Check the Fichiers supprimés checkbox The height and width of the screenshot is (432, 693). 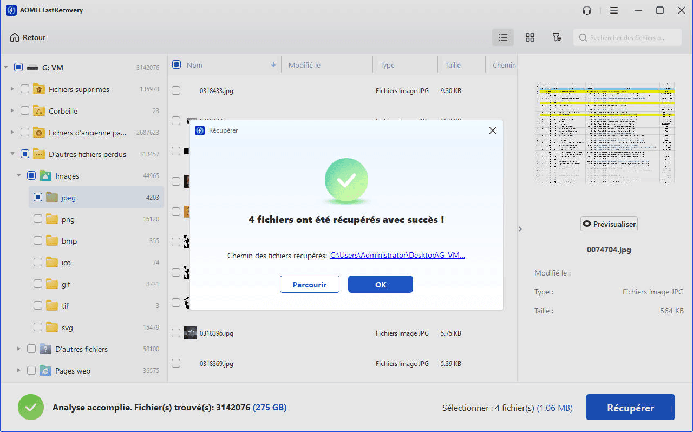(24, 89)
